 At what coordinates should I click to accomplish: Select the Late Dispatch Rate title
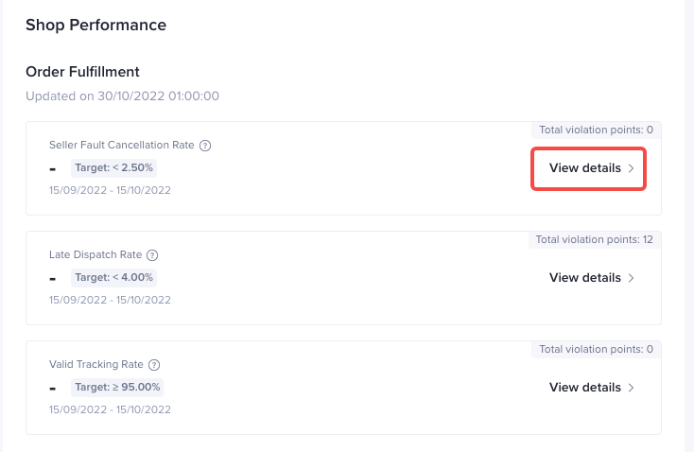coord(95,255)
